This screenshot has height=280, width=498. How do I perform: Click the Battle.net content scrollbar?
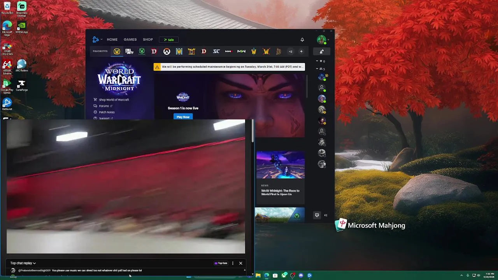(x=307, y=86)
